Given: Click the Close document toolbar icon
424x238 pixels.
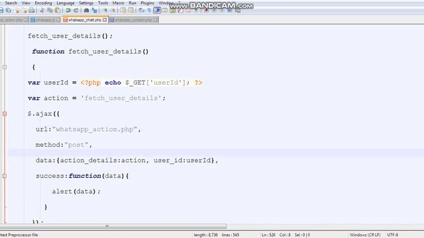Looking at the screenshot, I should (17, 11).
